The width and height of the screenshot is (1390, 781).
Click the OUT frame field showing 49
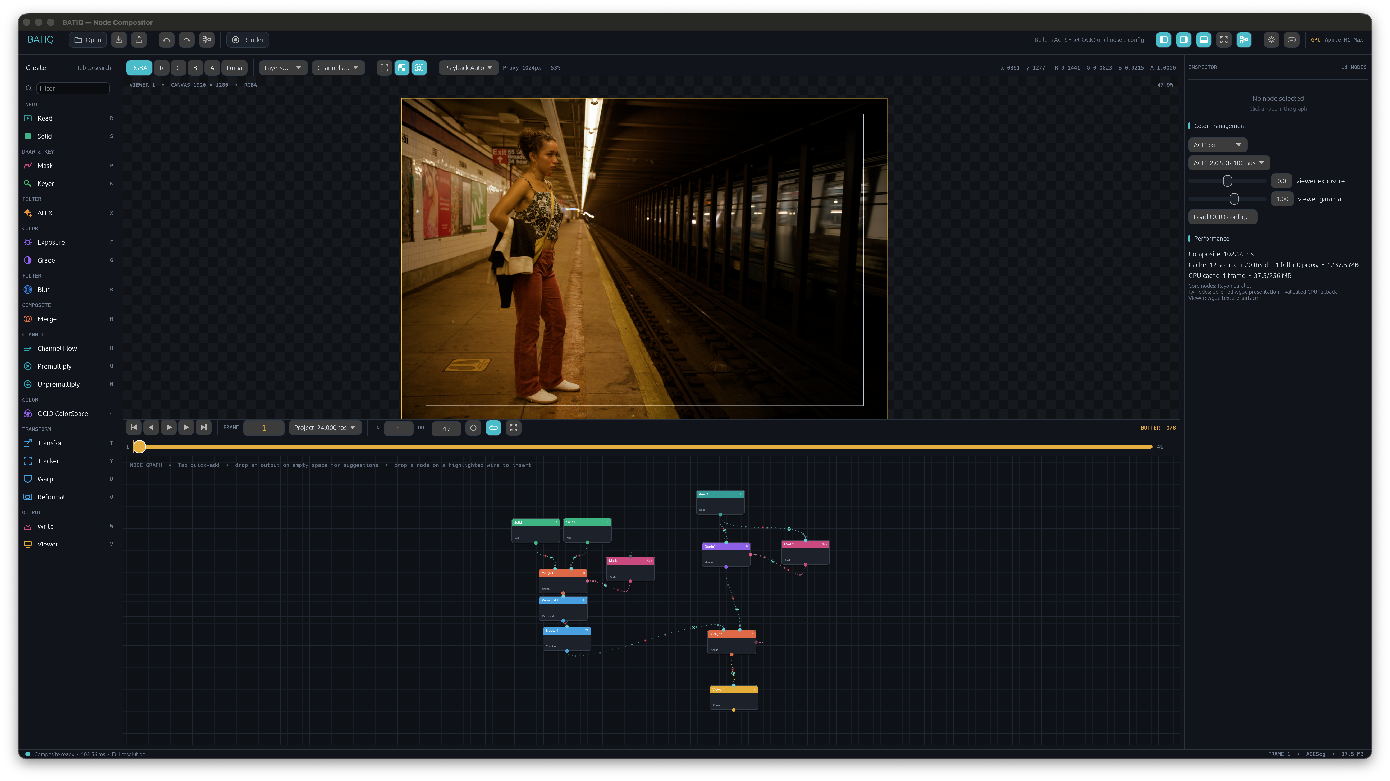(446, 428)
